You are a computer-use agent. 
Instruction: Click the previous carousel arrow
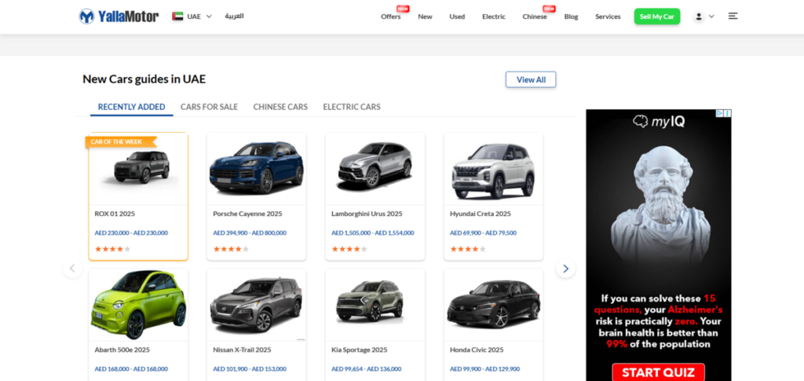[x=72, y=268]
